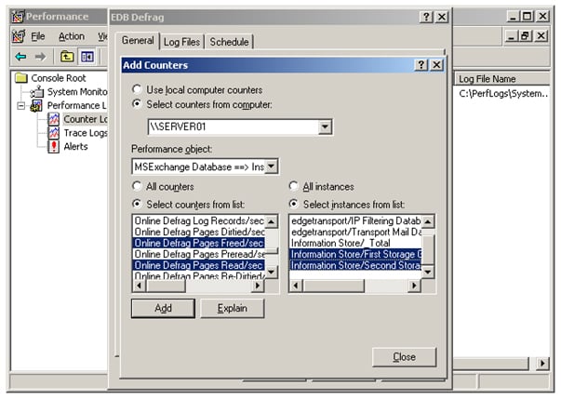This screenshot has height=399, width=561.
Task: Click the Explain button
Action: (233, 308)
